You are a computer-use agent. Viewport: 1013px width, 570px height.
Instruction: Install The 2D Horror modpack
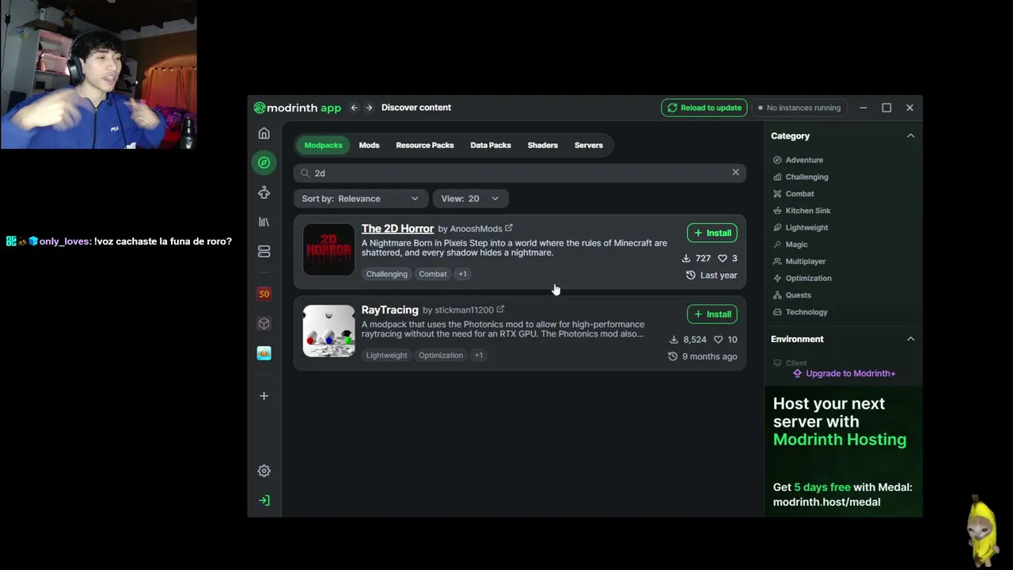(x=712, y=233)
